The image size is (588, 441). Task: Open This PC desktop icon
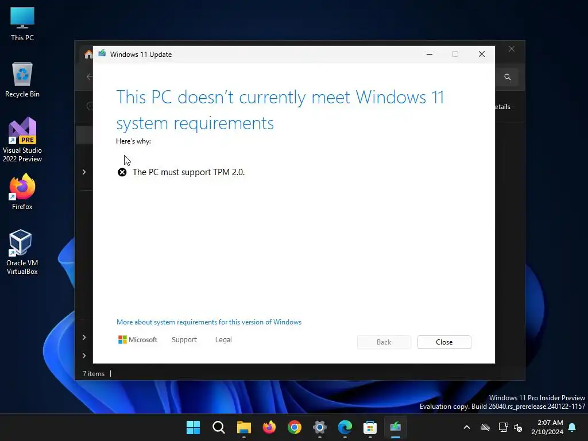pos(22,24)
